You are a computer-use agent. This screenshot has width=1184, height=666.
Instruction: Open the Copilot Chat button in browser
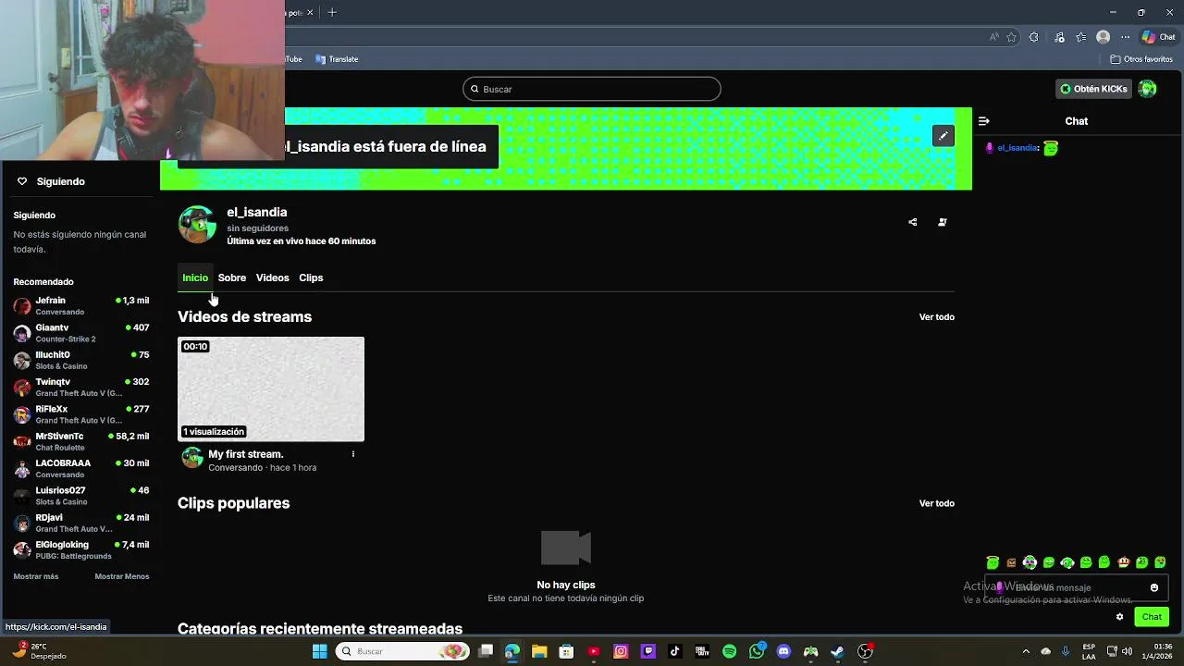pos(1158,37)
